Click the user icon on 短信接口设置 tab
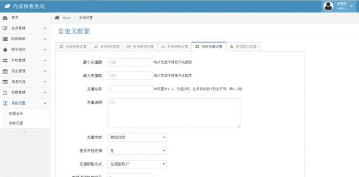 pos(232,47)
